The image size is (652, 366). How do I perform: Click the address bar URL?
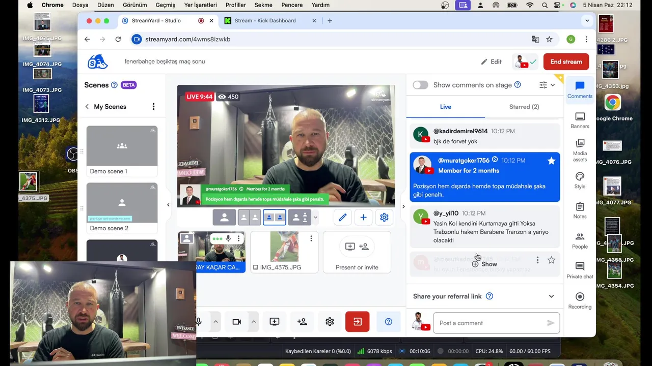pos(187,39)
